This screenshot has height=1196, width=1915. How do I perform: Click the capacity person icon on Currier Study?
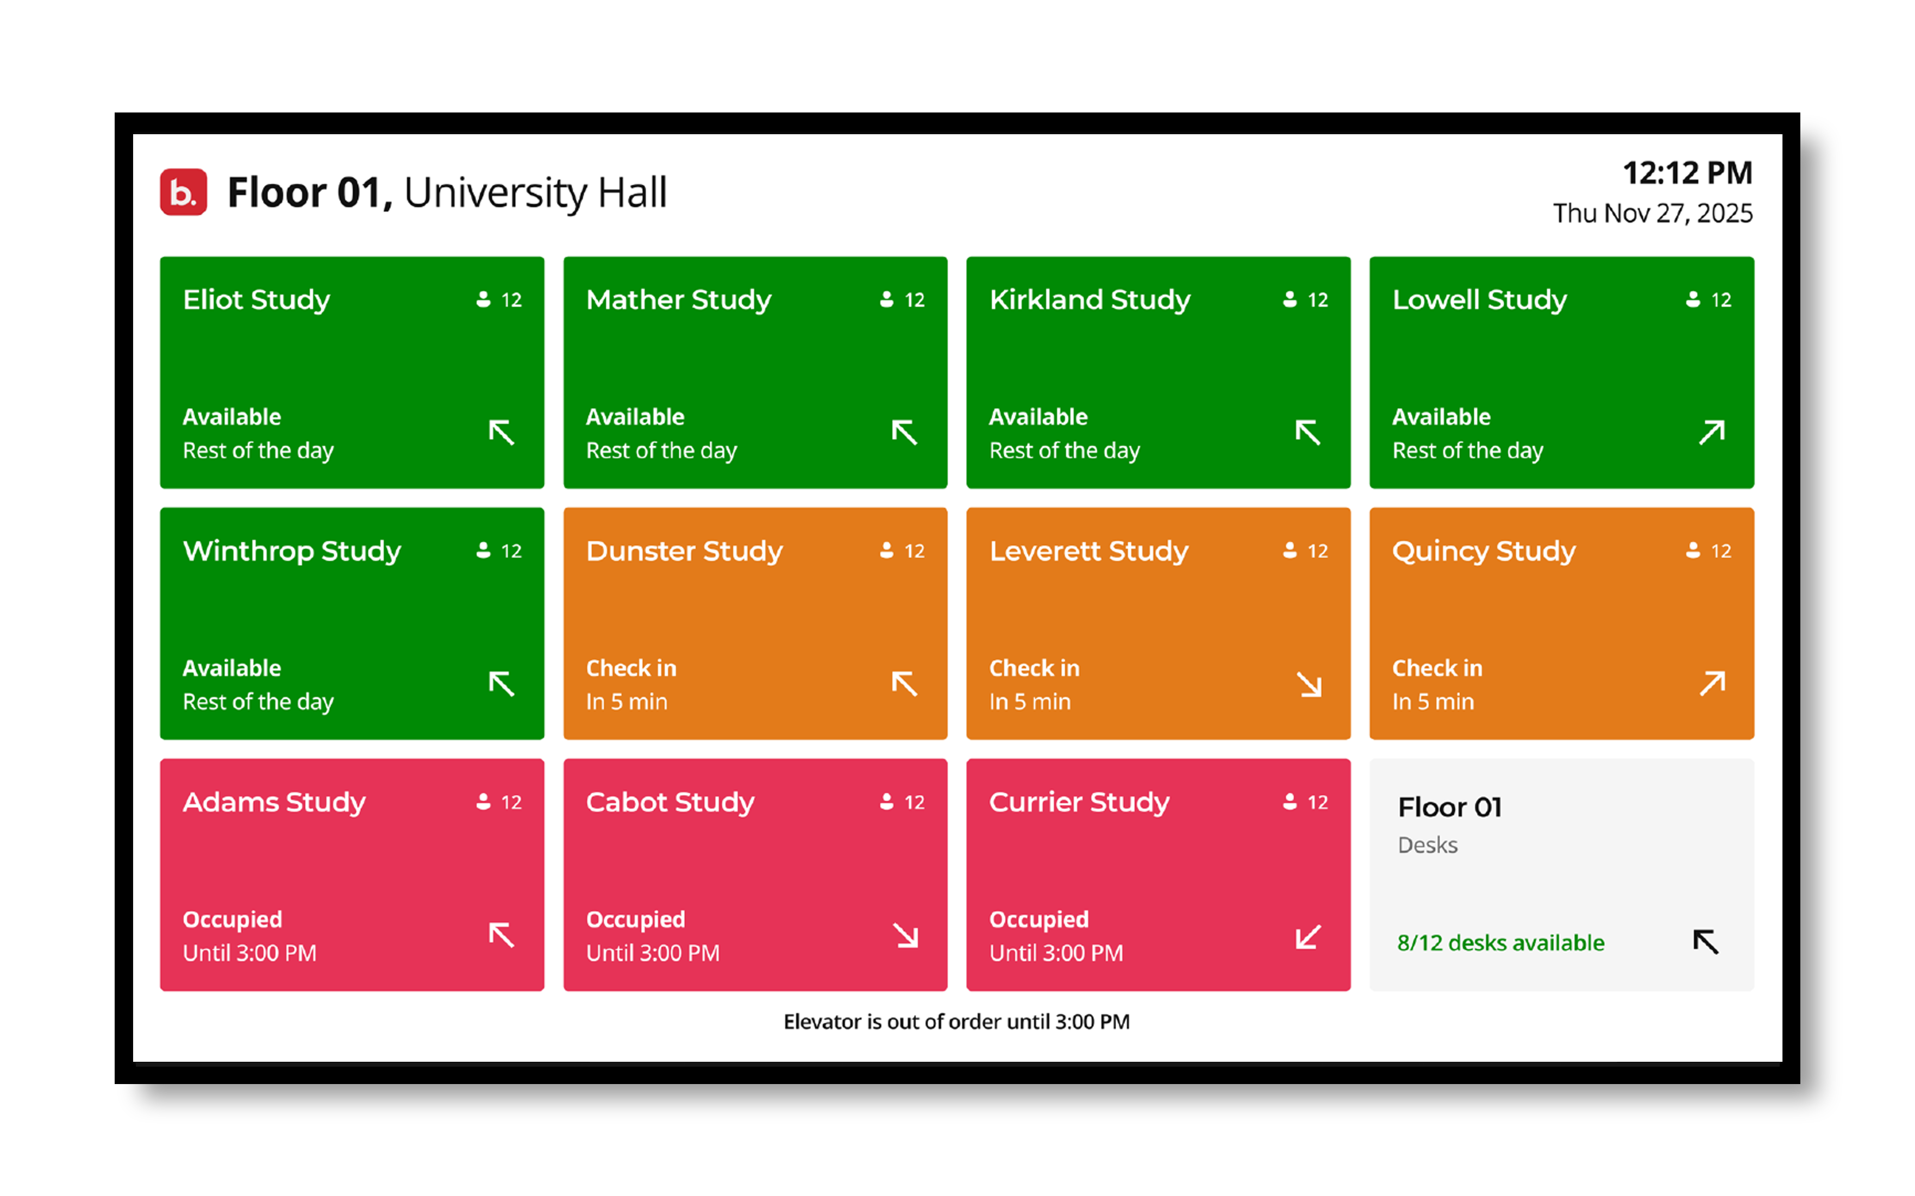click(1290, 801)
